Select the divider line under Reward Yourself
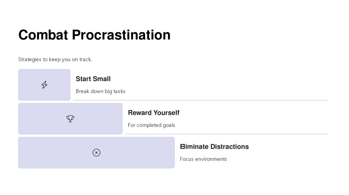The image size is (349, 195). point(226,134)
